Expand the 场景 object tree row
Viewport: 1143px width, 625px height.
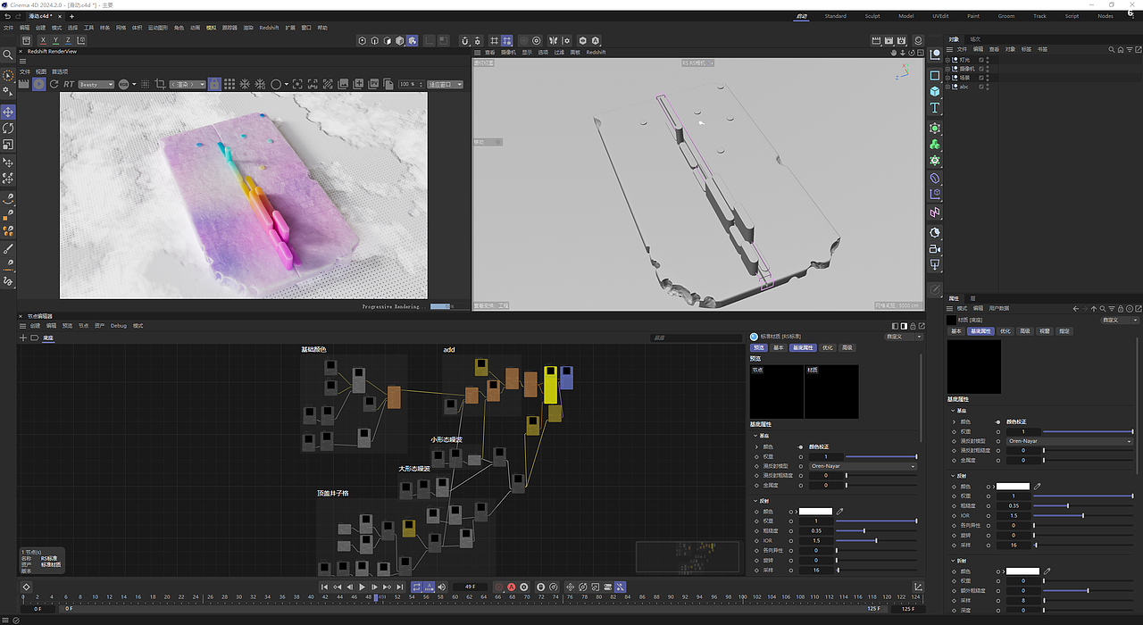[x=949, y=78]
